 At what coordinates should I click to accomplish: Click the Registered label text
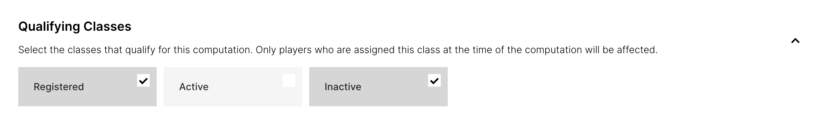[59, 87]
